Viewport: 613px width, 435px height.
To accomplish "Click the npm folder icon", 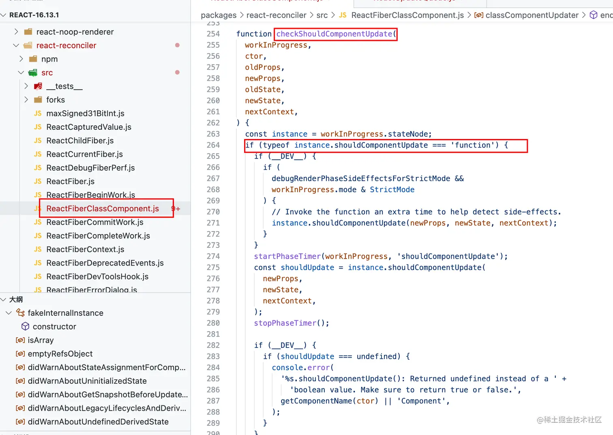I will [x=33, y=59].
